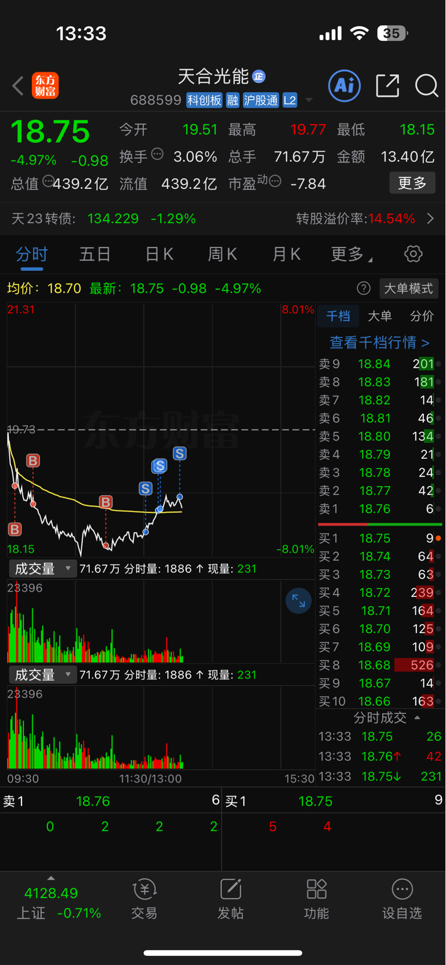This screenshot has width=446, height=965.
Task: Select the 大单 tab
Action: (380, 316)
